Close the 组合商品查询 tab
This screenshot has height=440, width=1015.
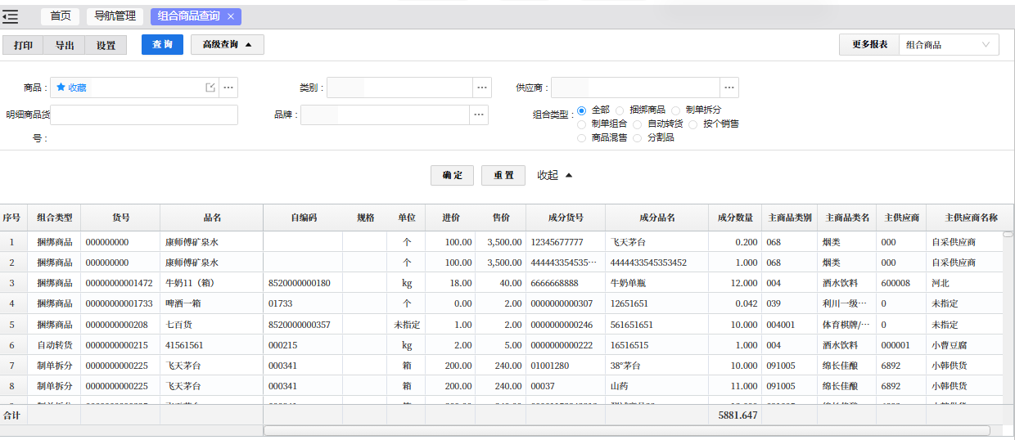click(x=231, y=16)
